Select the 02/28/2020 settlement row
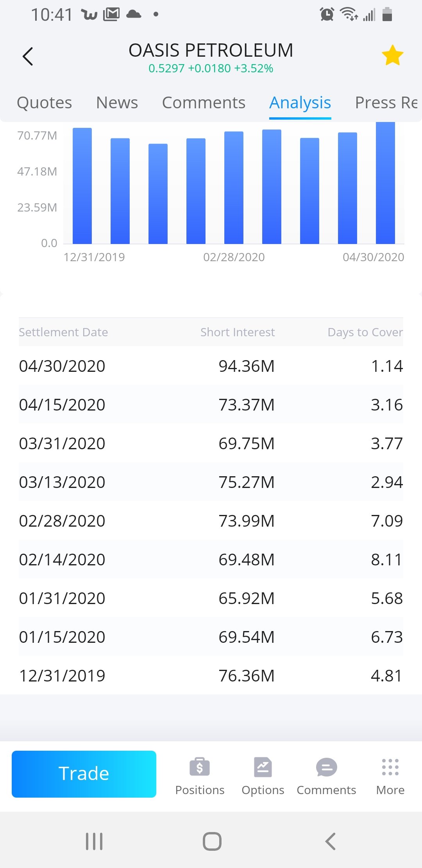 tap(211, 521)
